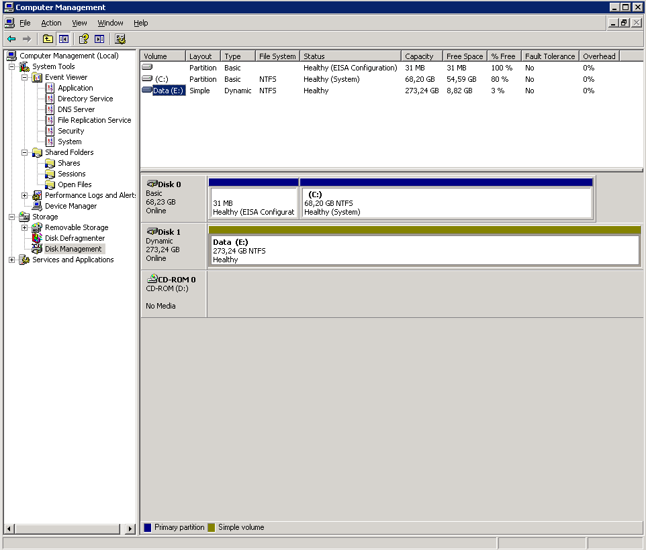Click the Disk 1 drive icon
Image resolution: width=646 pixels, height=550 pixels.
152,231
